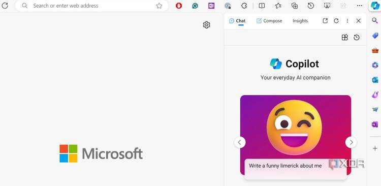Viewport: 381px width, 186px height.
Task: Open the password manager extension with lock
Action: point(228,6)
